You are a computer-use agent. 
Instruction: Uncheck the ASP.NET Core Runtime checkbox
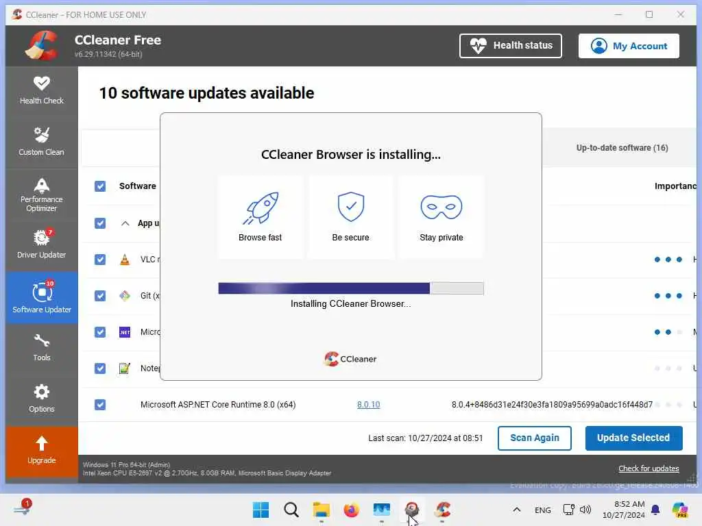(100, 404)
